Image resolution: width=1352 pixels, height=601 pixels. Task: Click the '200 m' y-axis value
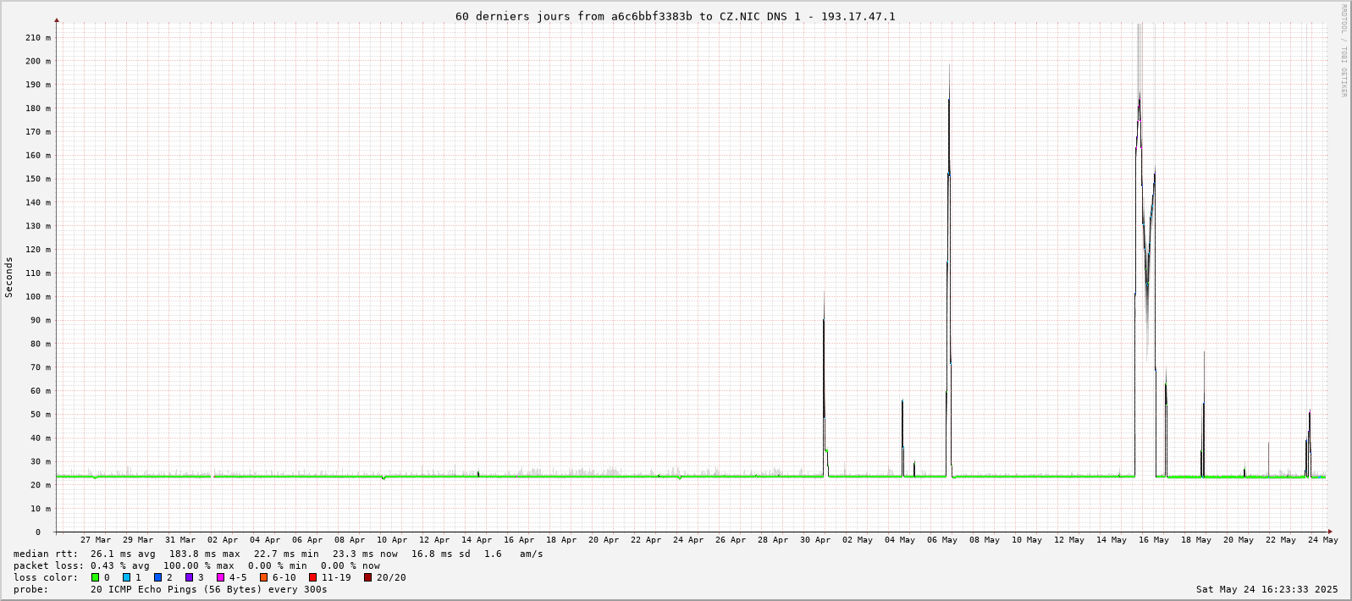click(38, 61)
